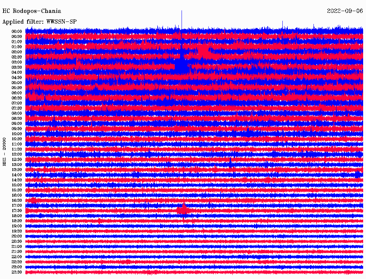This screenshot has height=279, width=366.
Task: Click the 10:30 time label
Action: tap(16, 139)
